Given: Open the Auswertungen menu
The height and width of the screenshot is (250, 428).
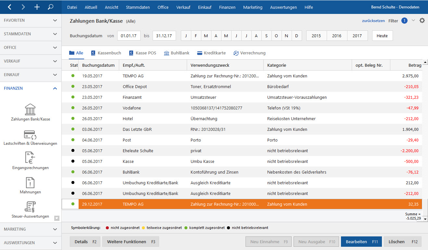Looking at the screenshot, I should pos(283,7).
